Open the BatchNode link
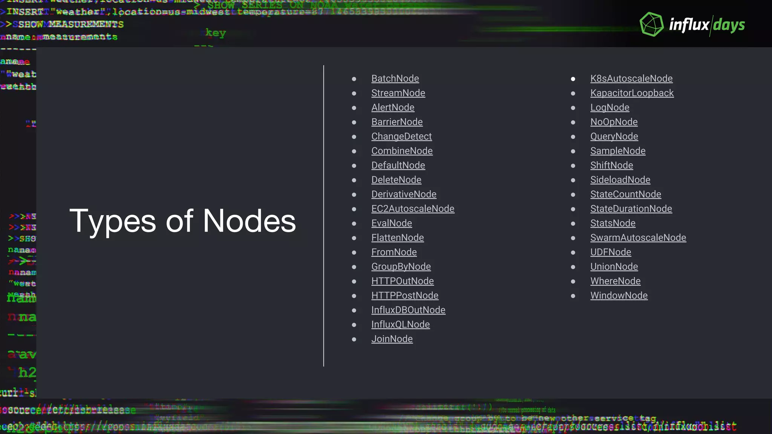Screen dimensions: 772x434 (x=395, y=78)
